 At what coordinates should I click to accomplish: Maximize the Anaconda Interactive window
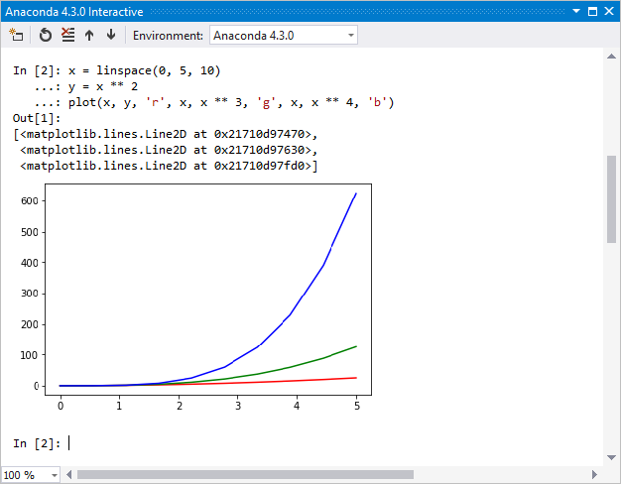[592, 11]
